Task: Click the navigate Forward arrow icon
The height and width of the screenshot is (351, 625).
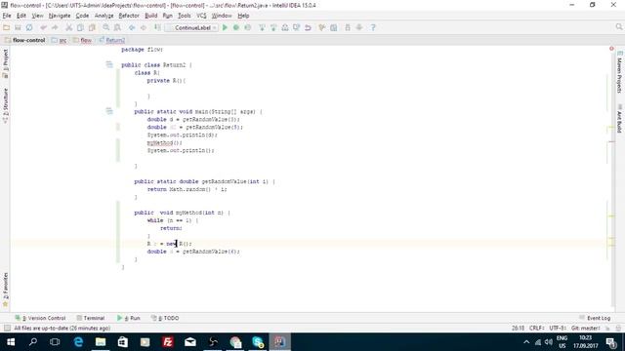Action: (144, 27)
